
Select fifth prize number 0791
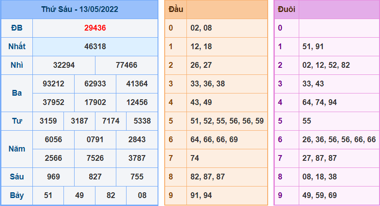[x=95, y=140]
